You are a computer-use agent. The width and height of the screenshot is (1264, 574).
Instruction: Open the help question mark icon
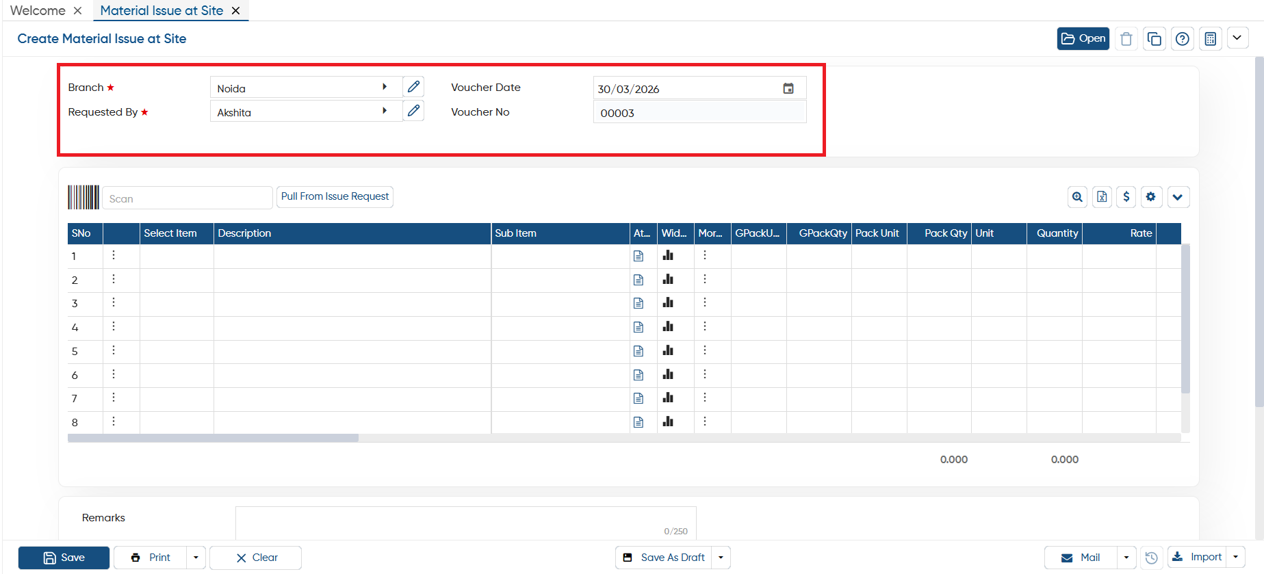(1183, 39)
